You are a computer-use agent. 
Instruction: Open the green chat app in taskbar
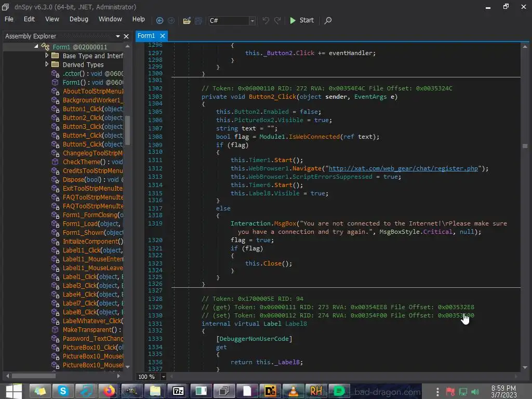click(x=339, y=391)
